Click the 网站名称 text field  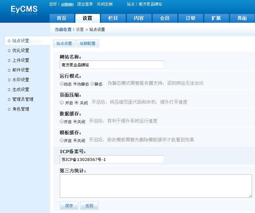[x=112, y=65]
